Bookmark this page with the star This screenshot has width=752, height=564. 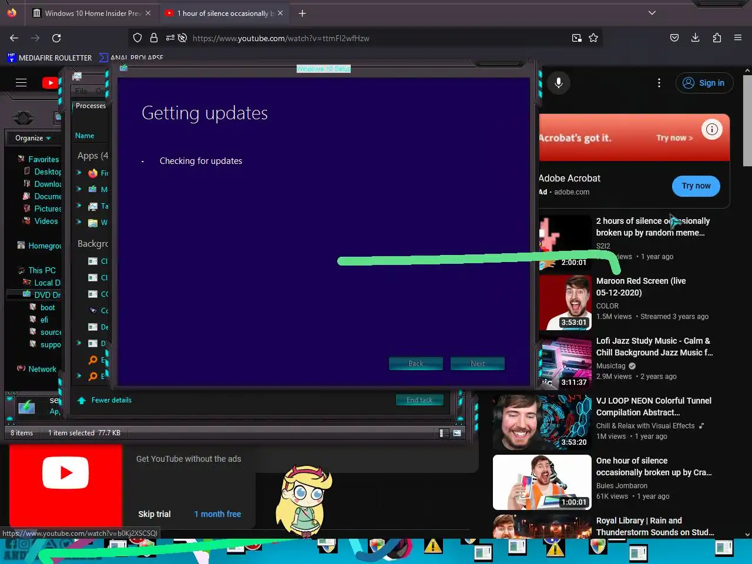tap(593, 38)
